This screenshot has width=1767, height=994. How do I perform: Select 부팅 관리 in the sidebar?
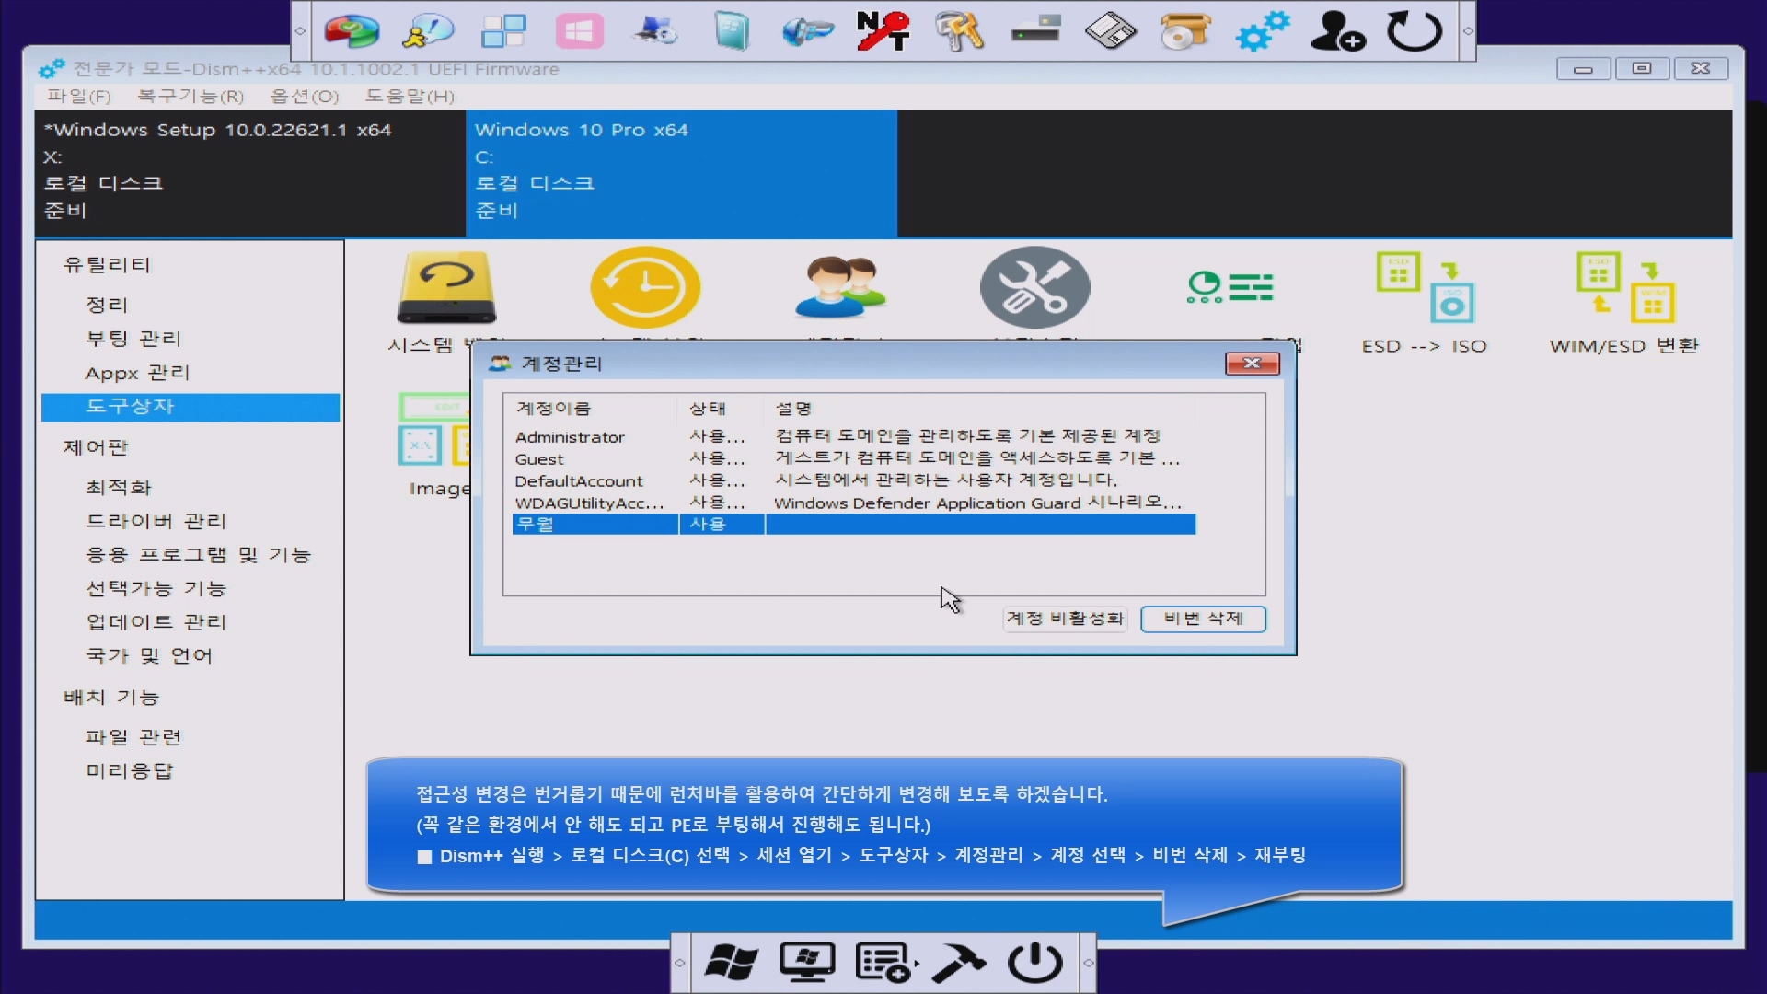[x=133, y=339]
